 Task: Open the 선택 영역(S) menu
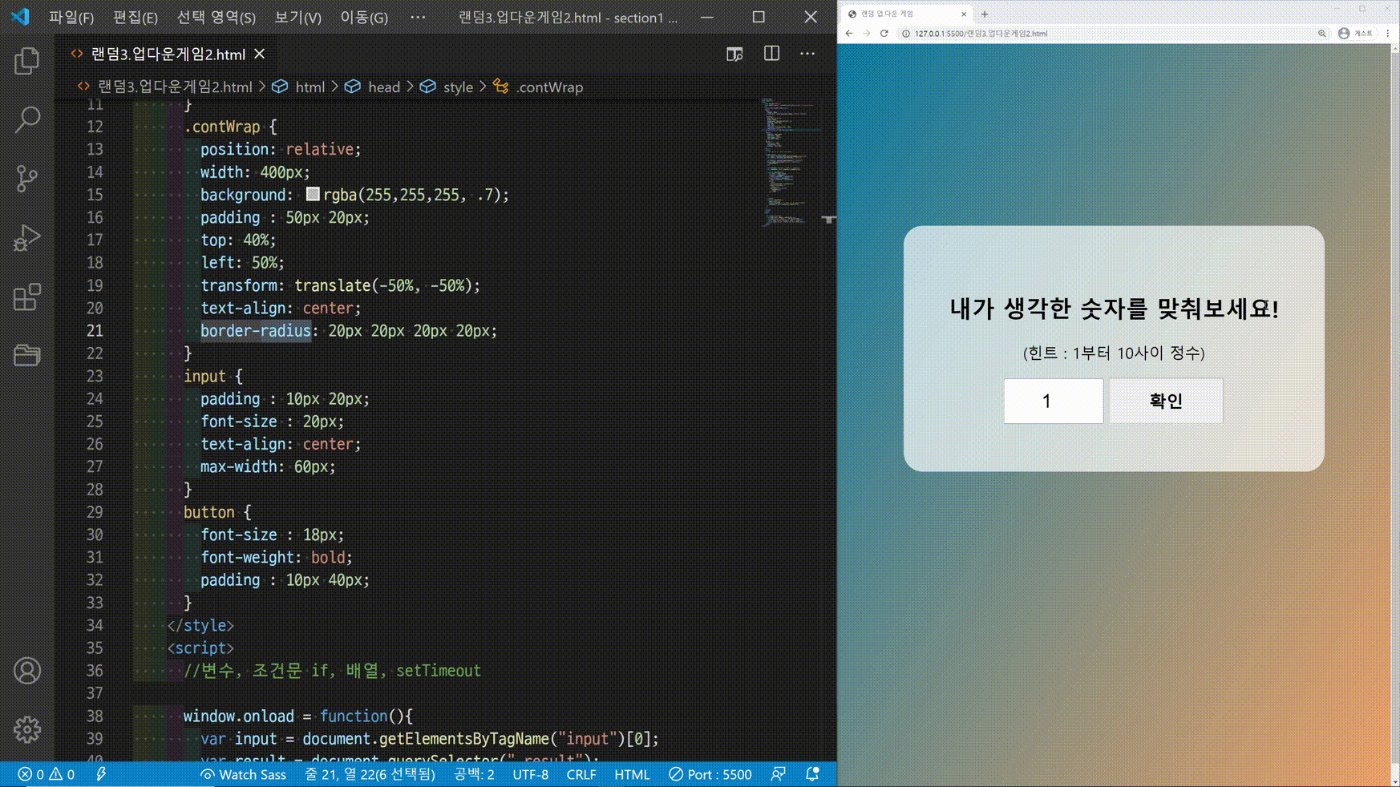(216, 18)
